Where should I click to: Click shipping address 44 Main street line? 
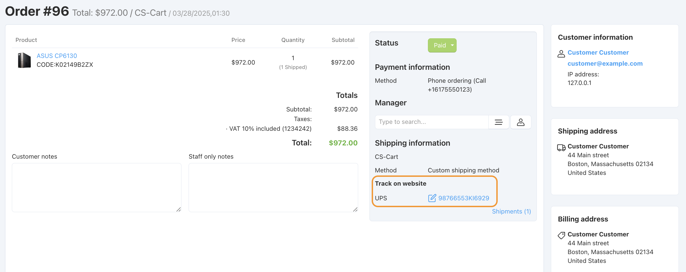(588, 155)
